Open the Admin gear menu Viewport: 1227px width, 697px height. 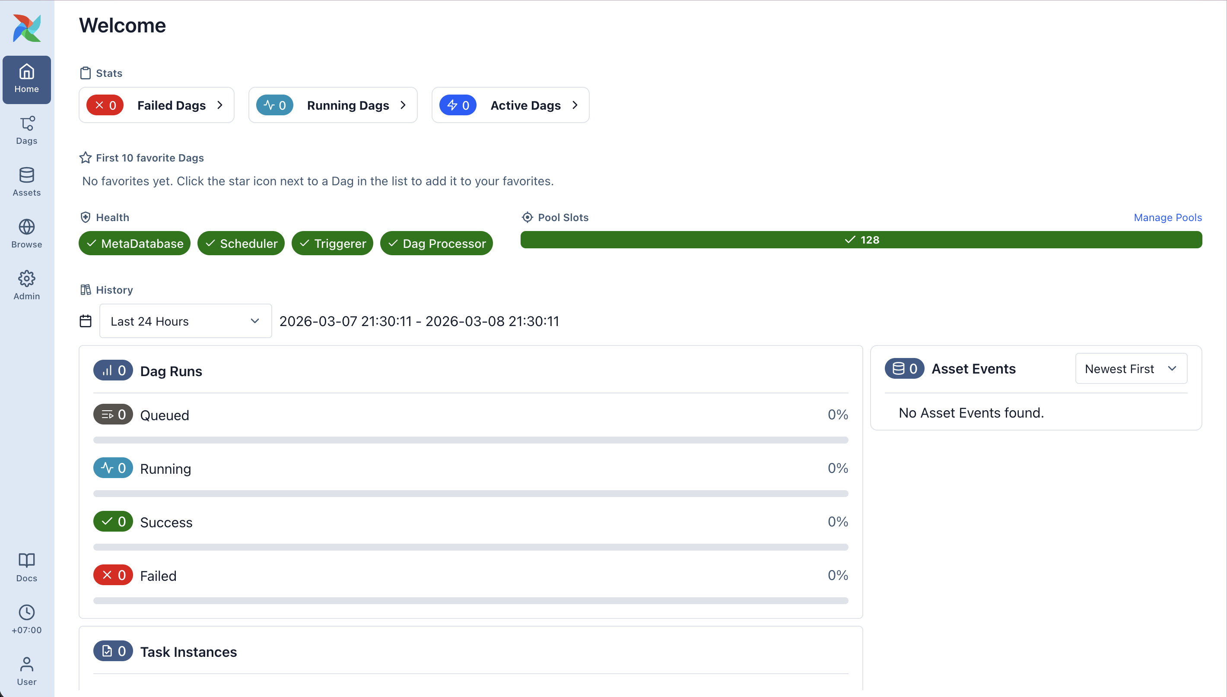click(27, 285)
